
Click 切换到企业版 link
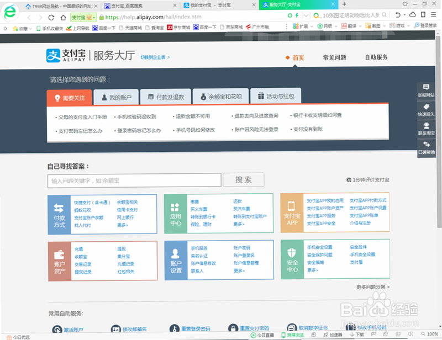pos(155,57)
